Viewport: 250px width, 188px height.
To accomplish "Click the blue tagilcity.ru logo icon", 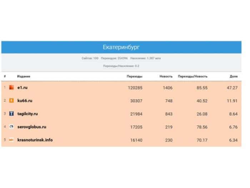I will pyautogui.click(x=11, y=114).
